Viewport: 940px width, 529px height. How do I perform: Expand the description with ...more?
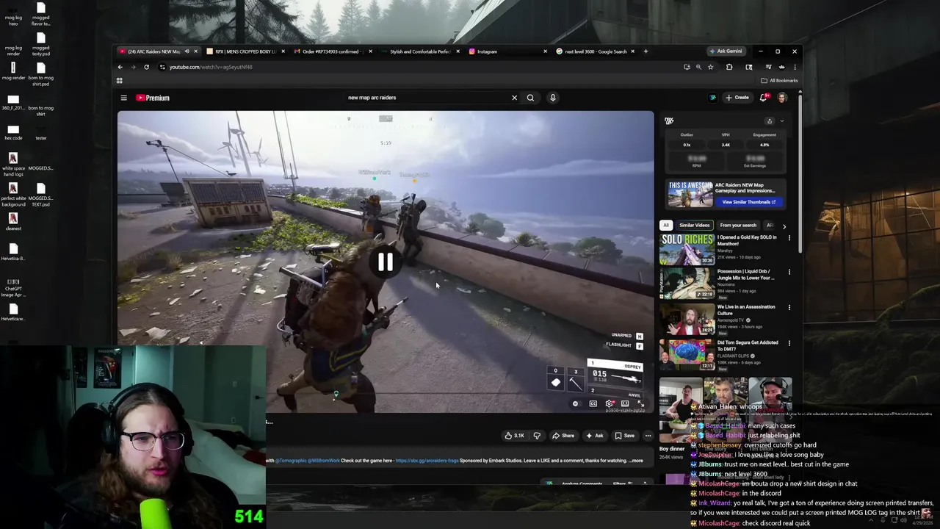[636, 461]
